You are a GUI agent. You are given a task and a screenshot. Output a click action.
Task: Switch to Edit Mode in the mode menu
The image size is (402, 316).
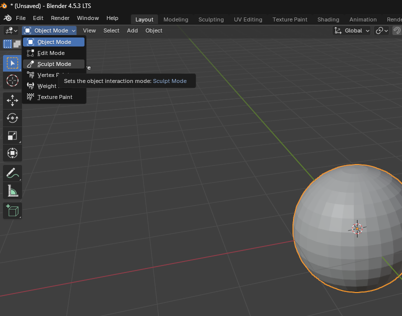pos(51,53)
